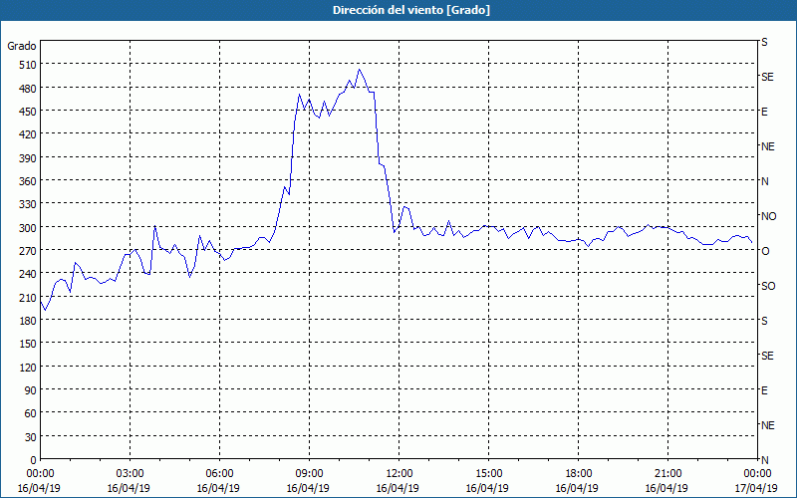Viewport: 797px width, 498px height.
Task: Click the 30 degree tick label
Action: (31, 436)
